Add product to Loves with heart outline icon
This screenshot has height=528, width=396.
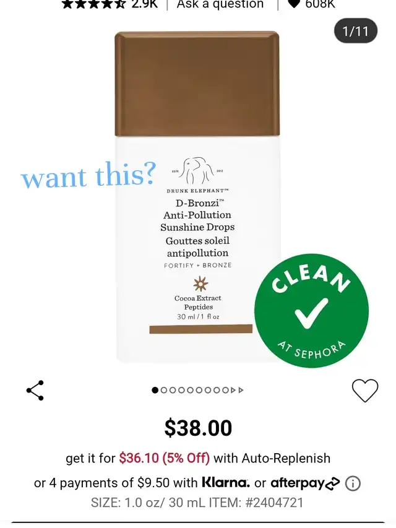365,391
